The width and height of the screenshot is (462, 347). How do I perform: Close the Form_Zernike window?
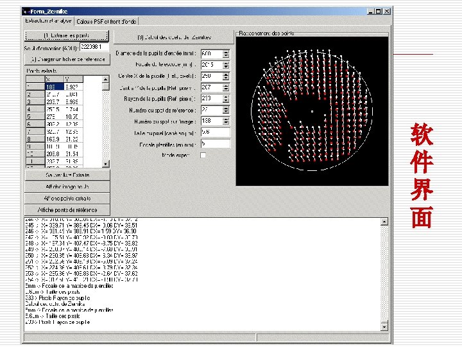(x=387, y=12)
